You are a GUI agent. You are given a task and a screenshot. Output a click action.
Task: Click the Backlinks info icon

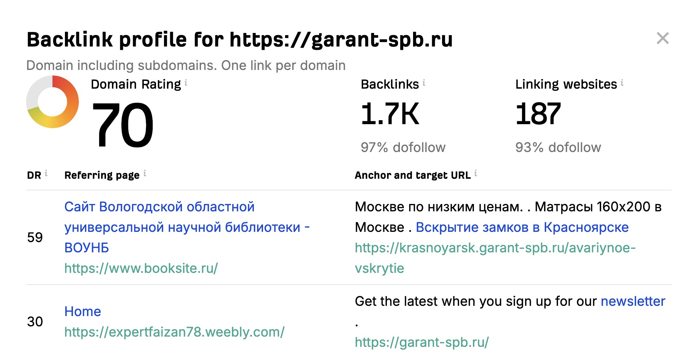point(424,83)
